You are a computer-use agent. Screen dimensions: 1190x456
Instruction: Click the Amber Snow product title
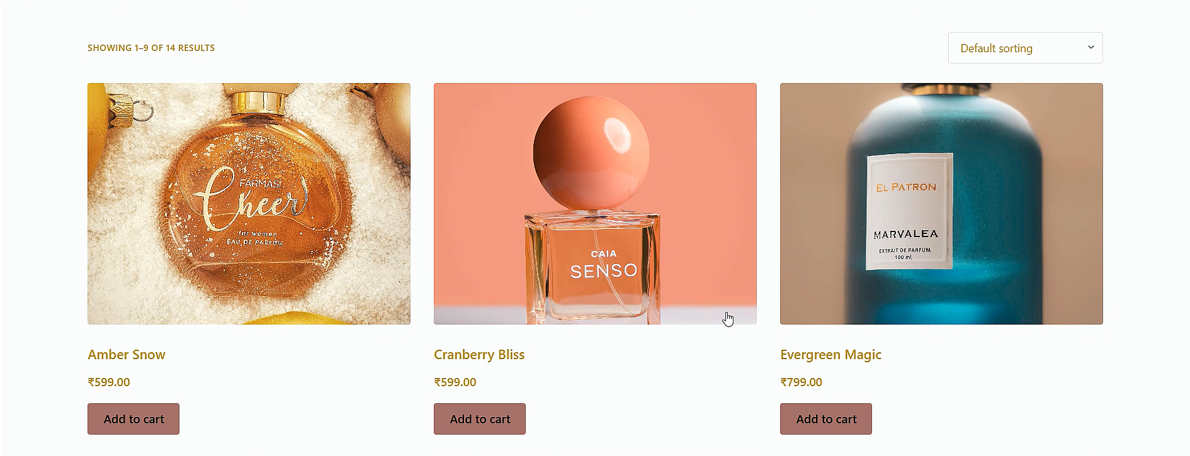127,355
